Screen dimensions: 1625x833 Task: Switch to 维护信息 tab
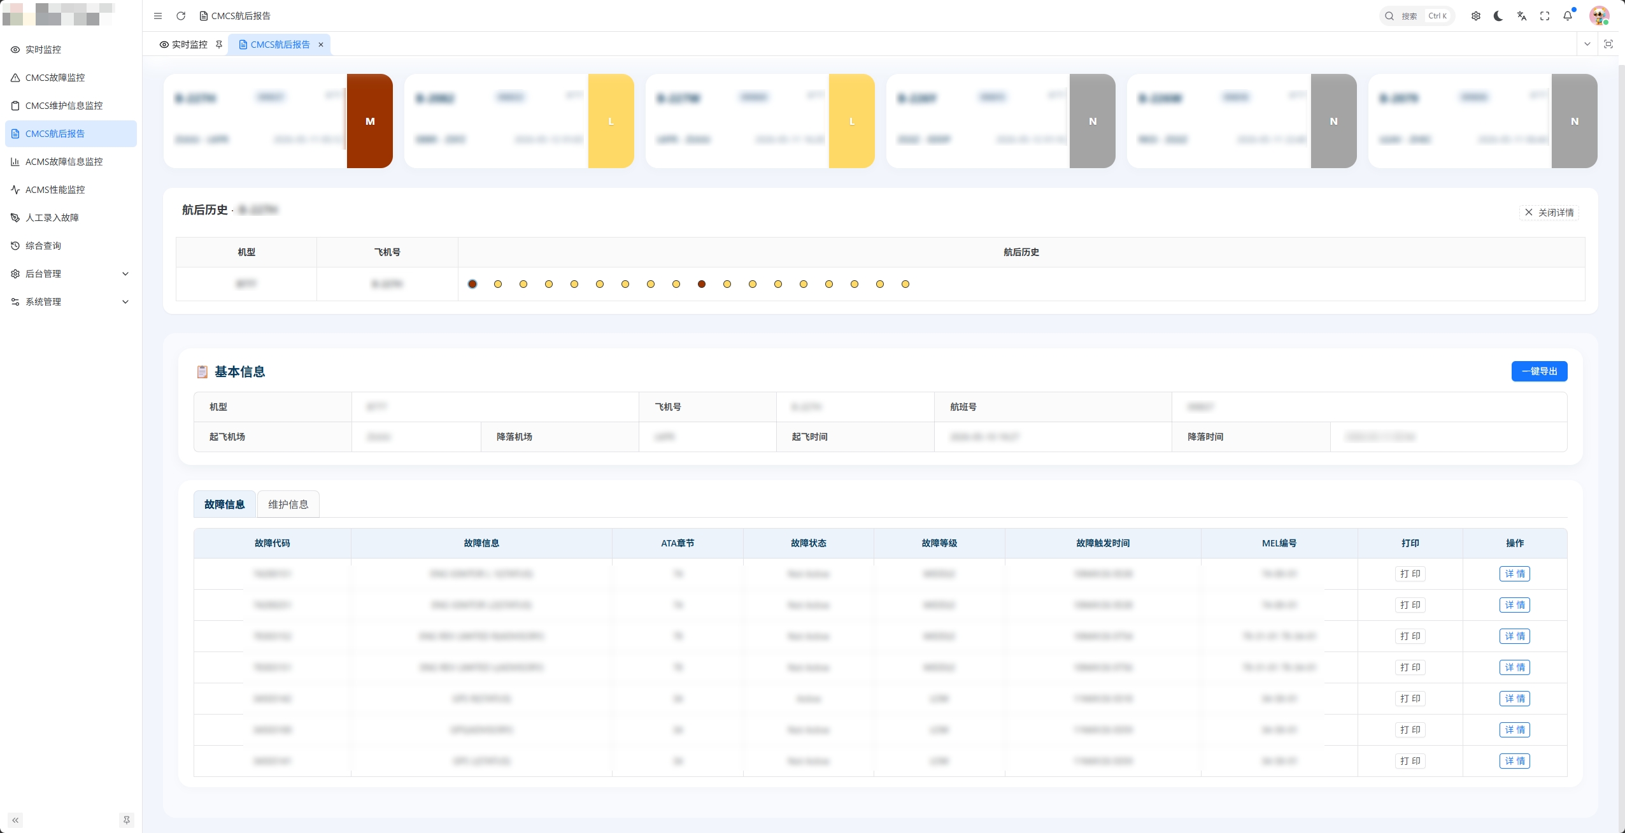click(288, 504)
